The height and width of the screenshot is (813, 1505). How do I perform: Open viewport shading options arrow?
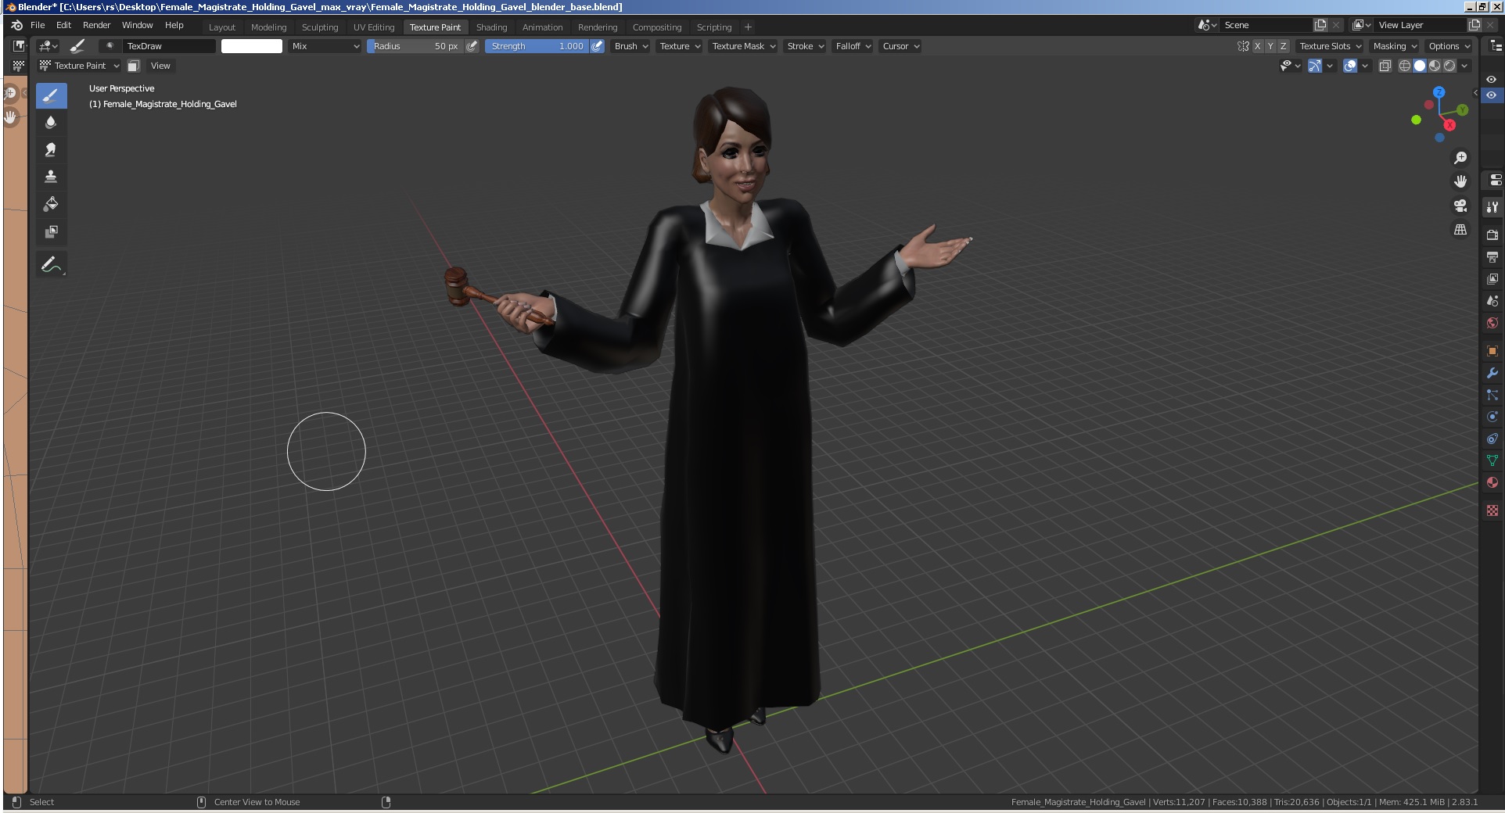point(1464,66)
